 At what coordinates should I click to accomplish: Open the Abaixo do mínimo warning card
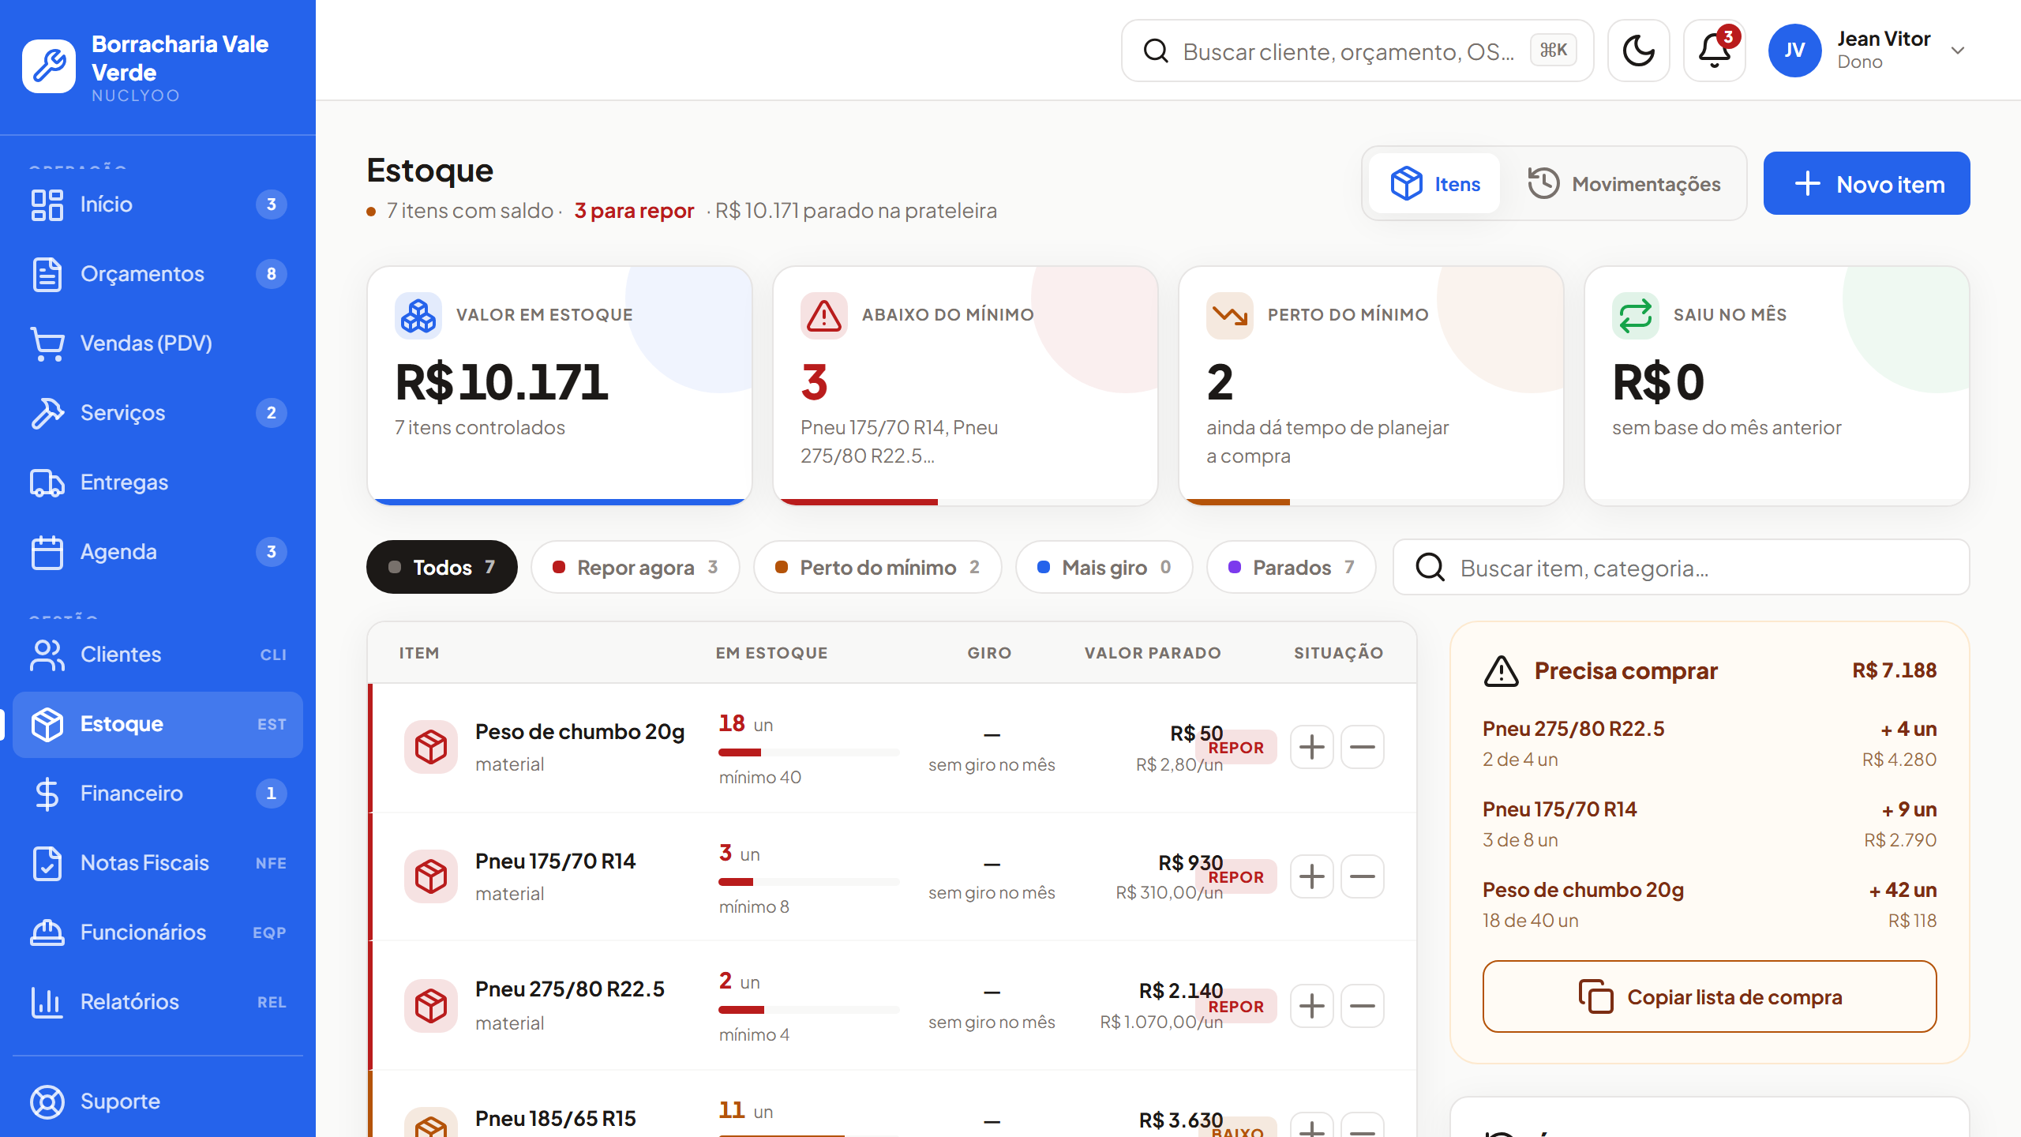(966, 385)
